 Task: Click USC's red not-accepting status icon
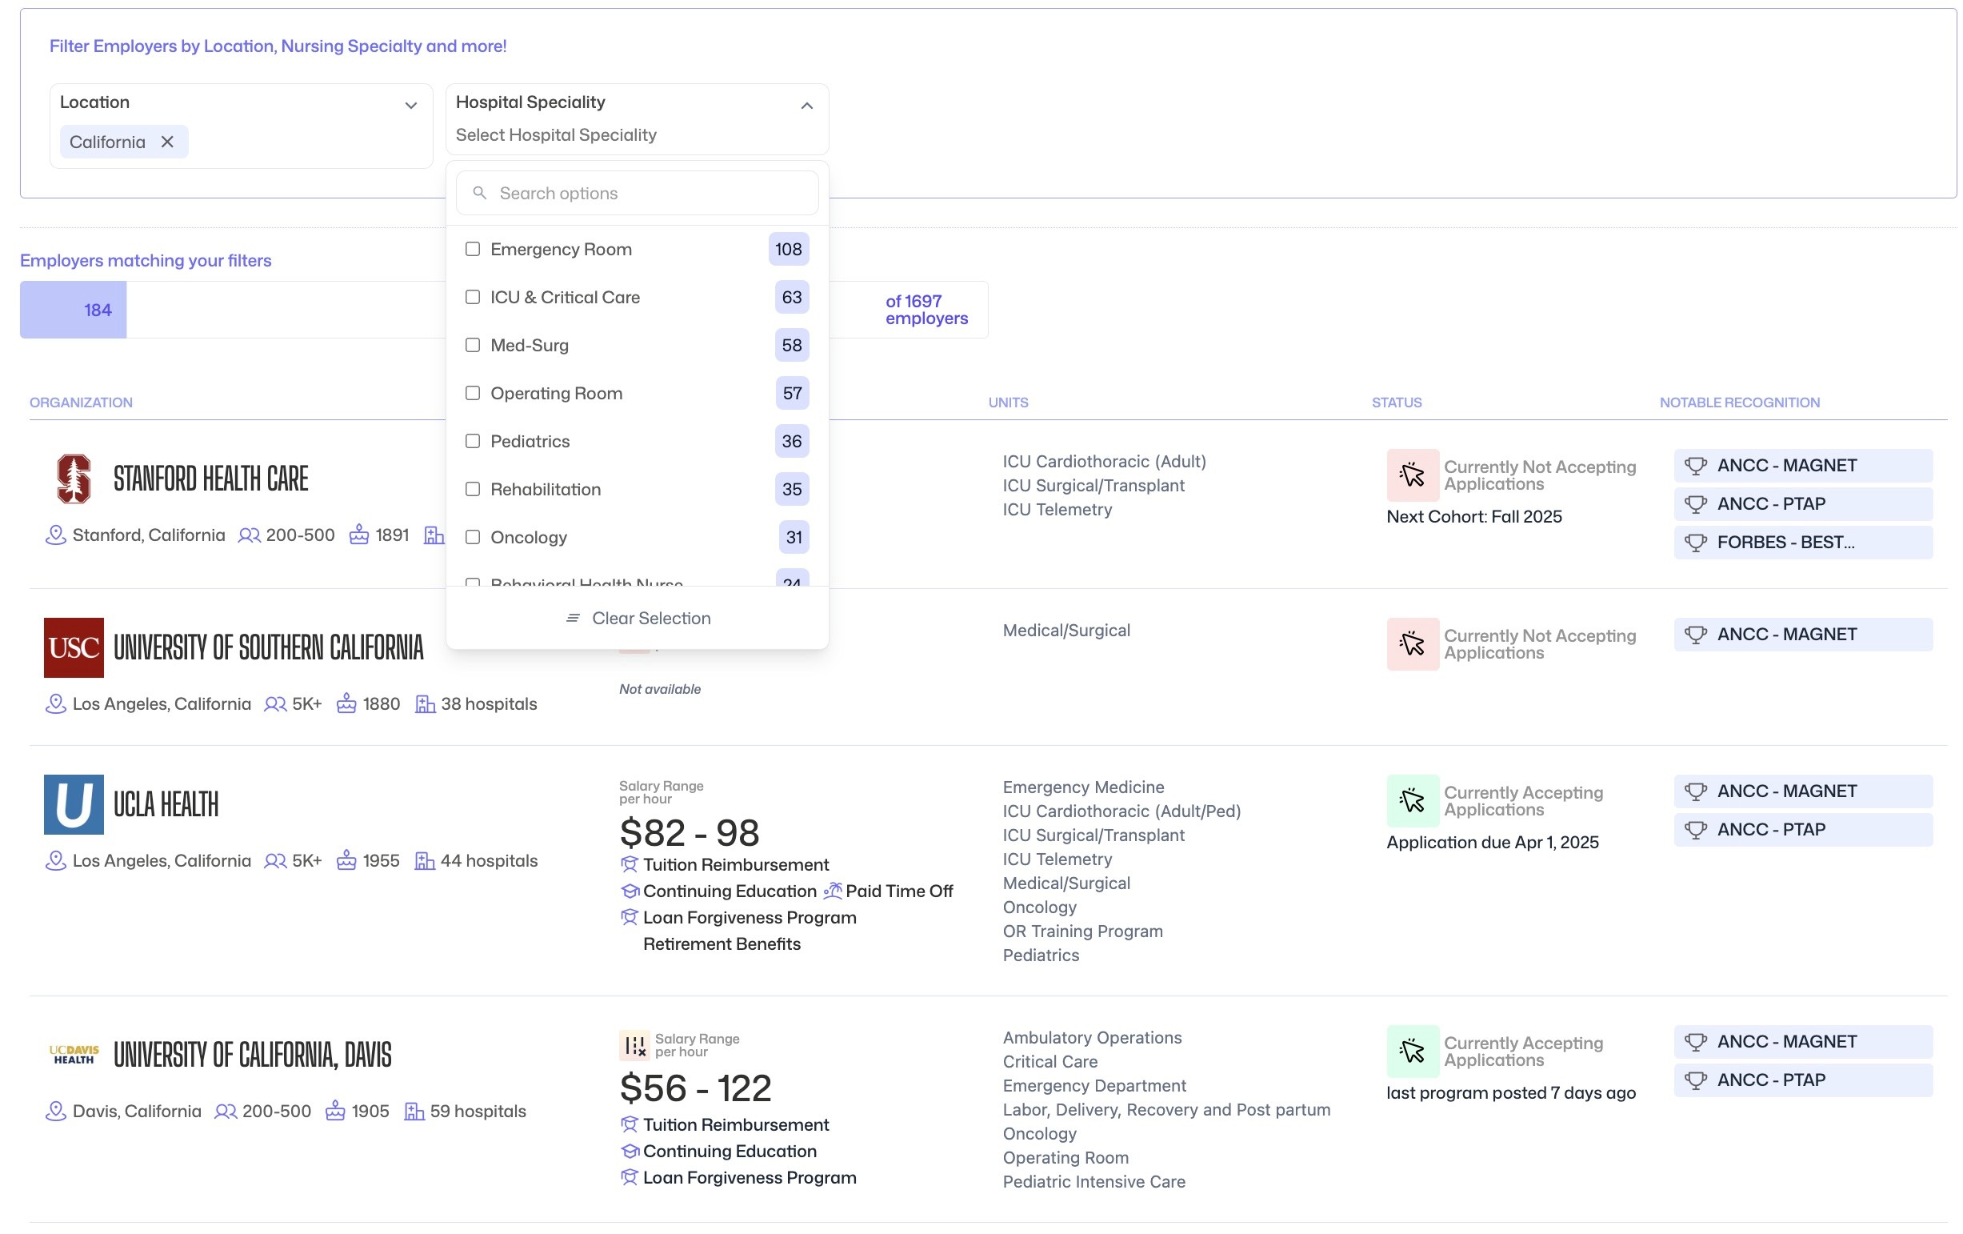point(1413,644)
